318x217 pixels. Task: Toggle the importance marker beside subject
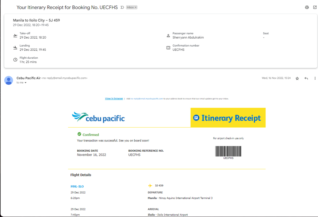click(122, 7)
